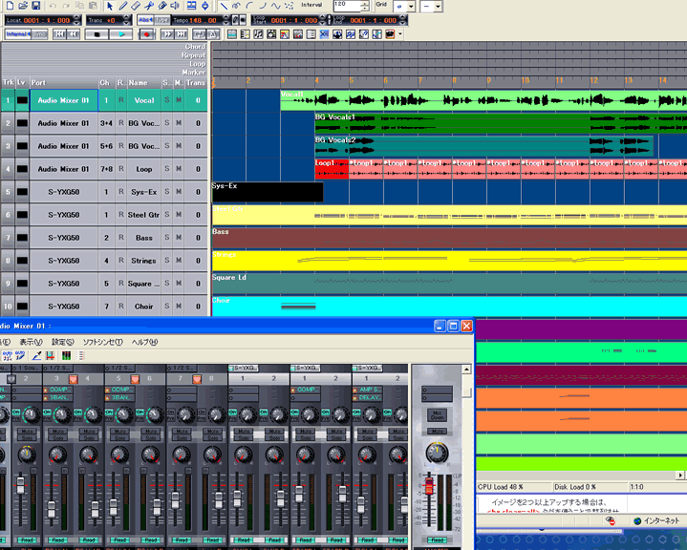Image resolution: width=687 pixels, height=550 pixels.
Task: Pick the straight line drawing tool
Action: pos(224,6)
